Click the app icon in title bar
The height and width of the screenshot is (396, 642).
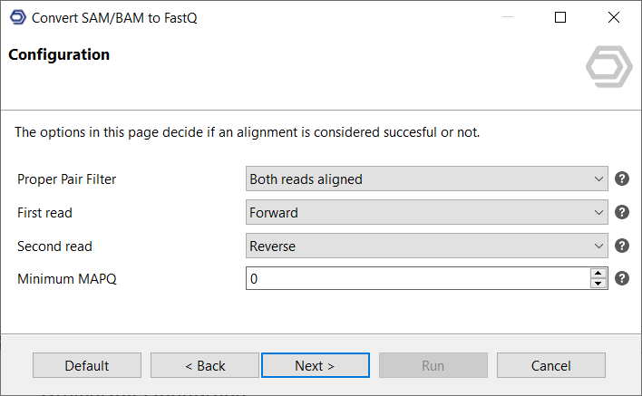(17, 17)
